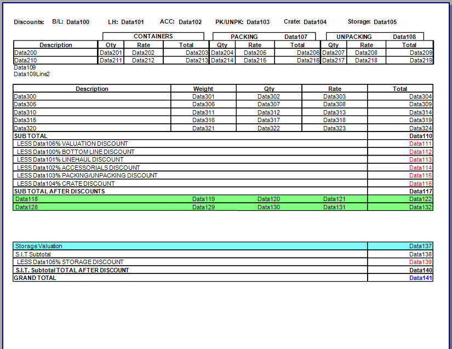Click valuation discount amount Data111

click(x=421, y=144)
